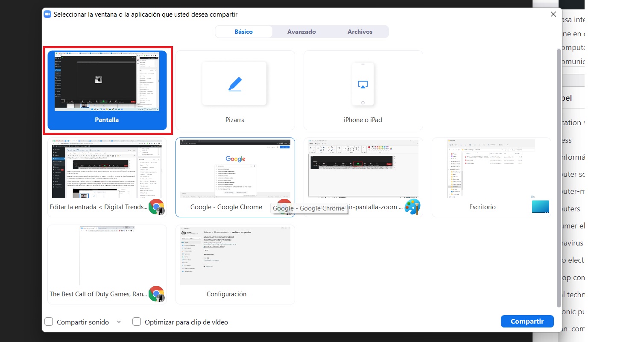Click the Paint badge on tir-pantalla-zoom thumbnail
Viewport: 626px width, 342px height.
tap(412, 207)
